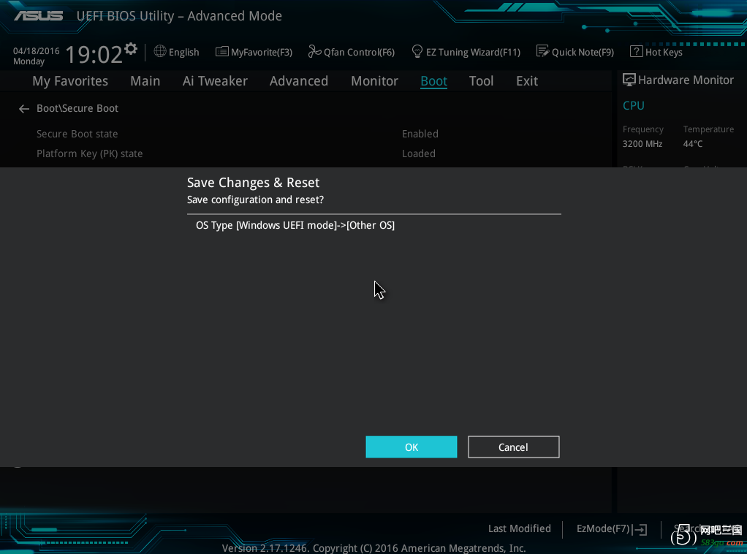Image resolution: width=747 pixels, height=554 pixels.
Task: Switch to the Main tab
Action: pyautogui.click(x=145, y=81)
